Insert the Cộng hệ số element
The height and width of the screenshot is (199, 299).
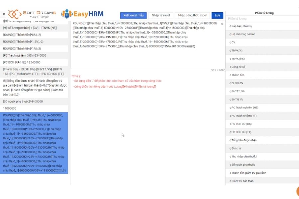pyautogui.click(x=262, y=67)
